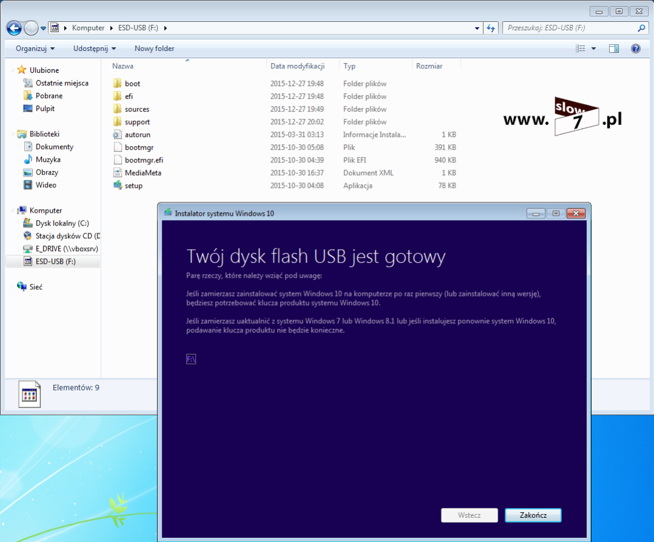Select ESD-USB (F:) breadcrumb segment
654x542 pixels.
click(x=138, y=28)
